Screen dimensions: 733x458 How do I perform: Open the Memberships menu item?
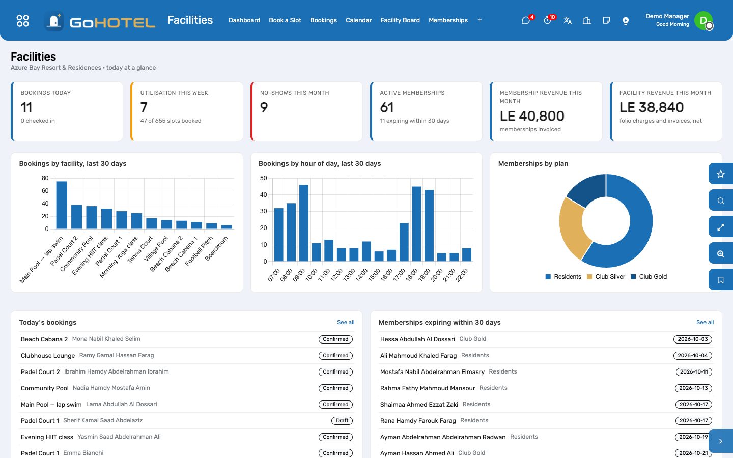pos(448,20)
